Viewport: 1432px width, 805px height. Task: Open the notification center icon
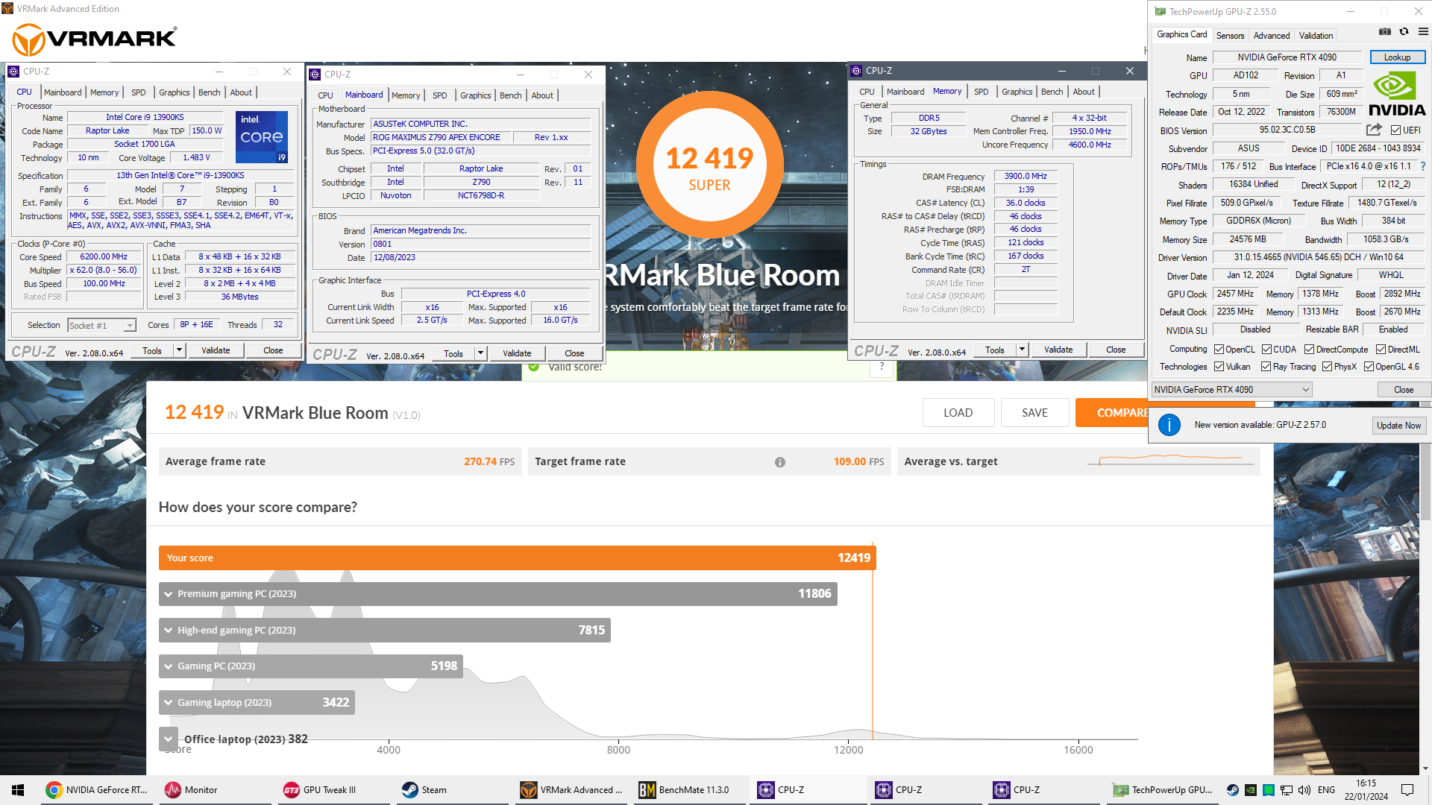pos(1407,790)
